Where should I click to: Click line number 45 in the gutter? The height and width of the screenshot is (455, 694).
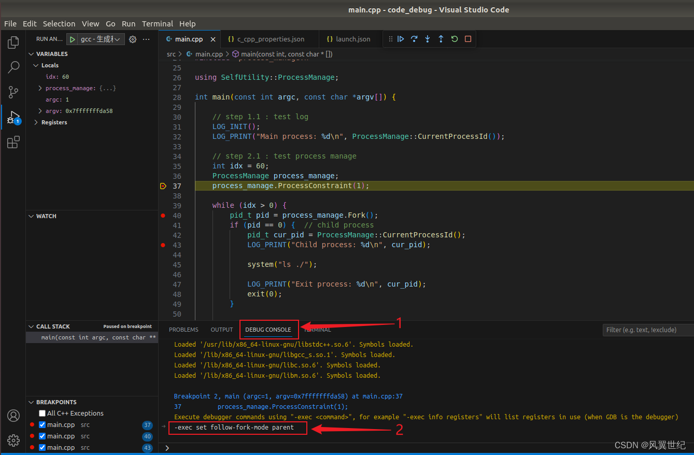[x=177, y=264]
